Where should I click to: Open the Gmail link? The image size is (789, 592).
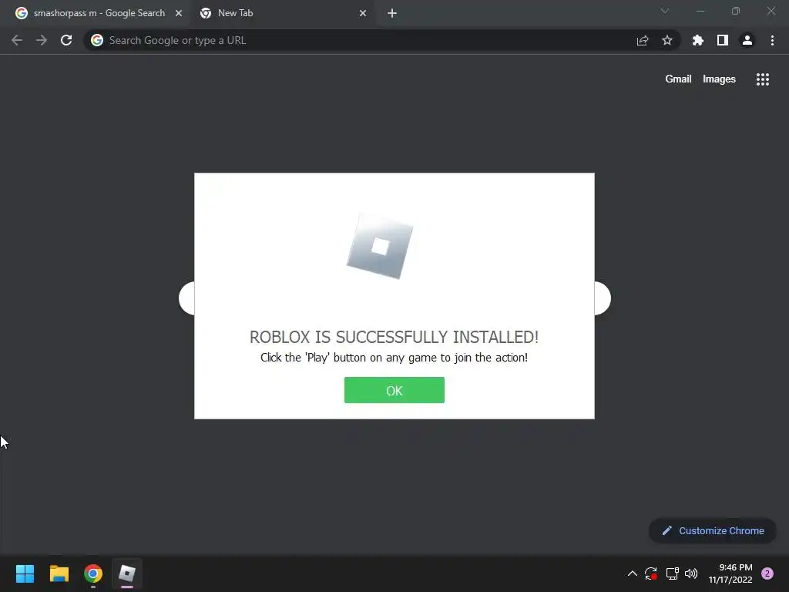click(x=678, y=79)
